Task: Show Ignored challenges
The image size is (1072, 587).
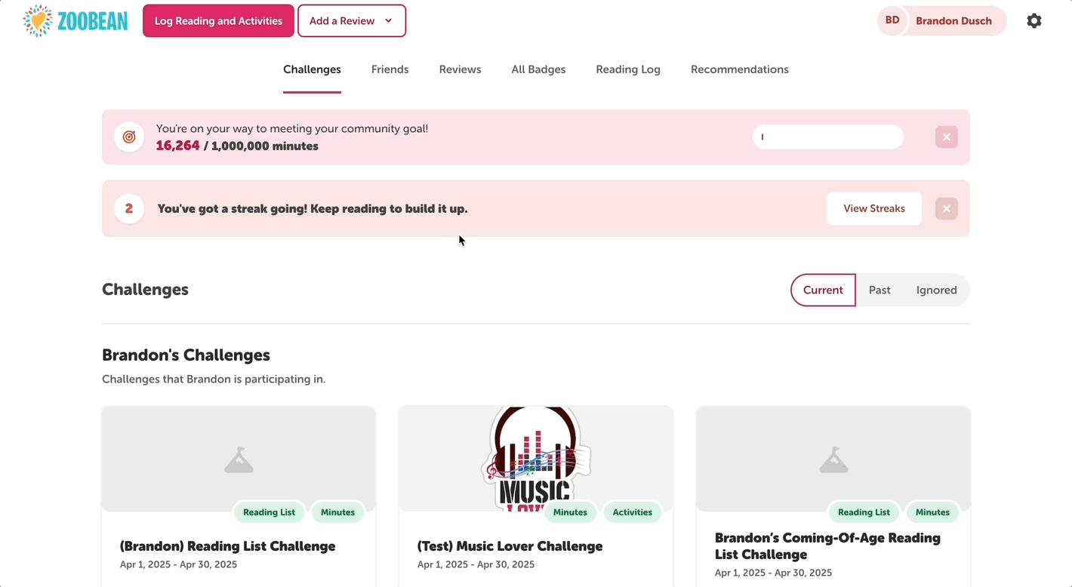Action: [x=936, y=290]
